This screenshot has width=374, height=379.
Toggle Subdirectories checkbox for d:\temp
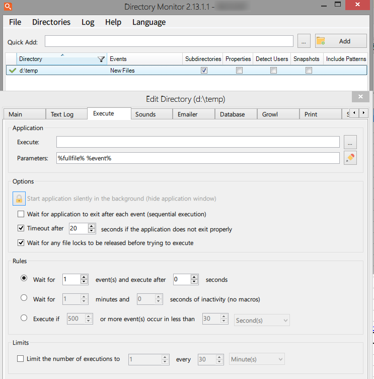click(204, 71)
